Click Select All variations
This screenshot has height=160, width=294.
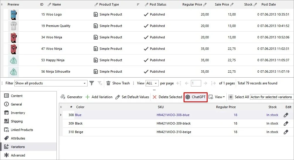(238, 97)
